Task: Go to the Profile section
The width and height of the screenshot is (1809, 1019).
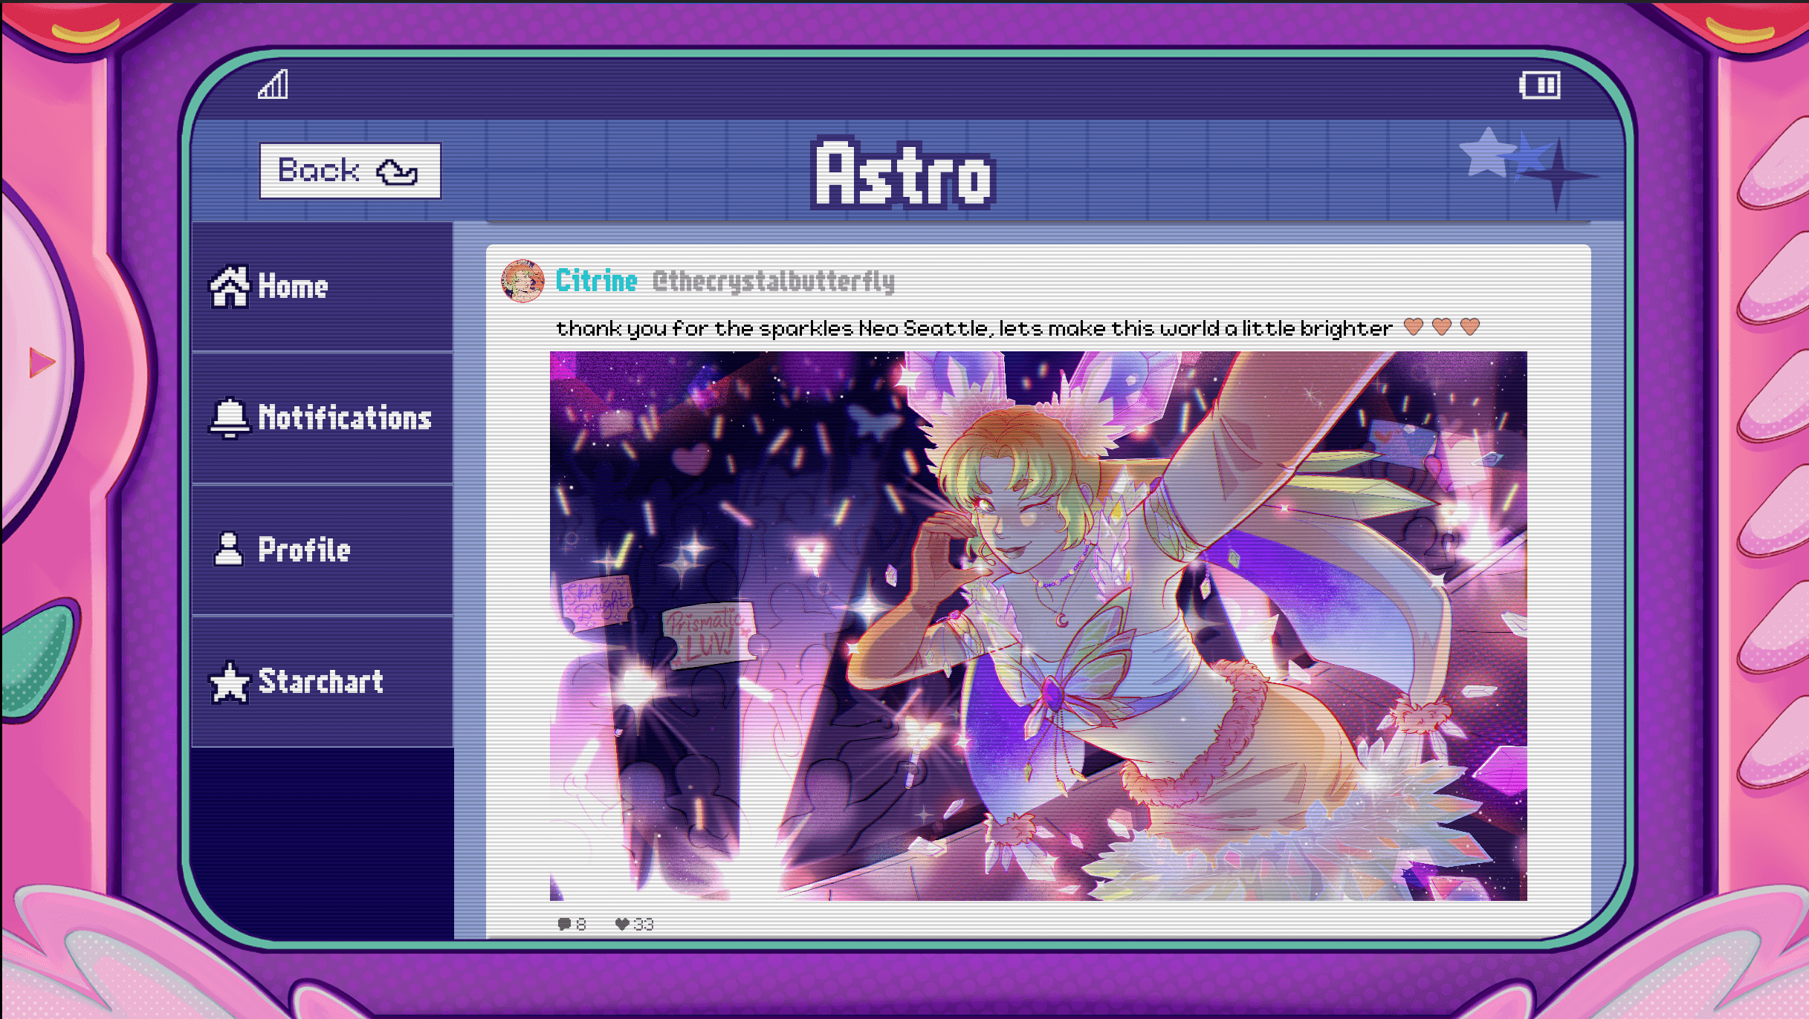Action: click(323, 550)
